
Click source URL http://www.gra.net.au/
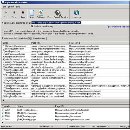click(80, 88)
